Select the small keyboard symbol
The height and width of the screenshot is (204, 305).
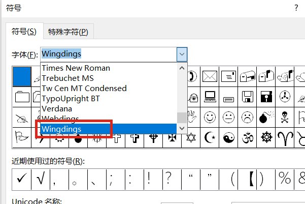coord(228,97)
